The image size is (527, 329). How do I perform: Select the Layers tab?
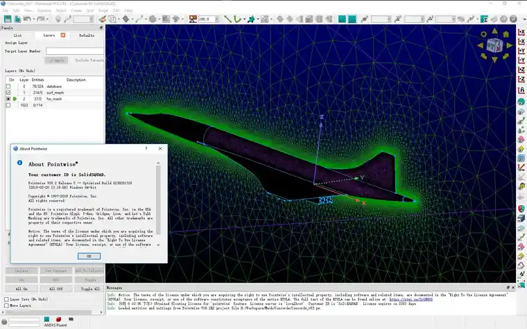pyautogui.click(x=49, y=35)
